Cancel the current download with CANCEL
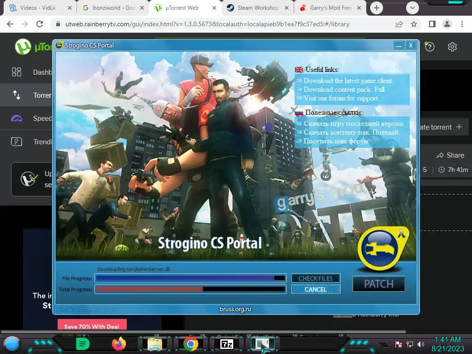The width and height of the screenshot is (472, 354). coord(315,289)
